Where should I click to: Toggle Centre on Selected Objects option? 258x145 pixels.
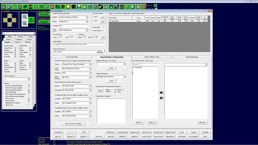pyautogui.click(x=29, y=86)
